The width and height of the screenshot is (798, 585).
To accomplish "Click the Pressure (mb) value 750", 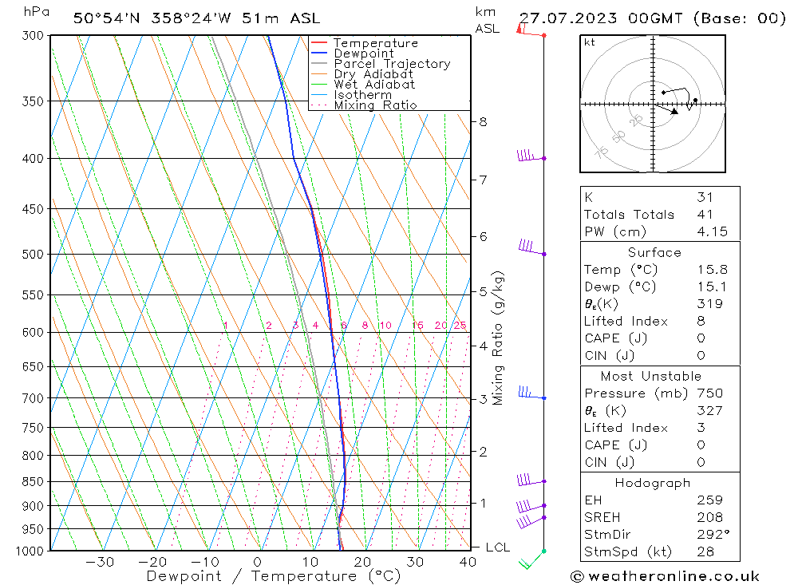I will click(x=710, y=393).
